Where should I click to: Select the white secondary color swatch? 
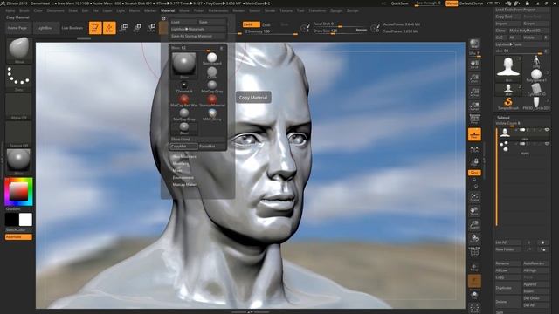point(25,220)
